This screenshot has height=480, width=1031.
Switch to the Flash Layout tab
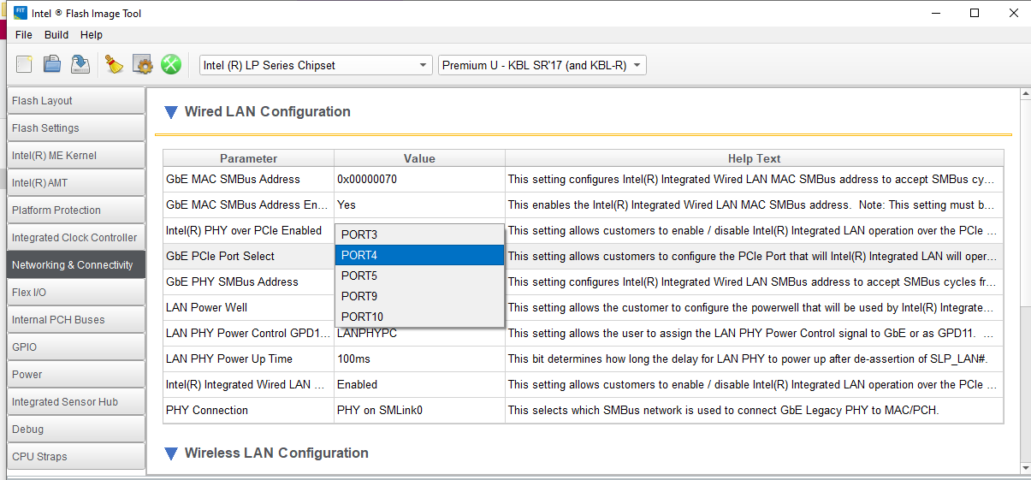pos(75,101)
